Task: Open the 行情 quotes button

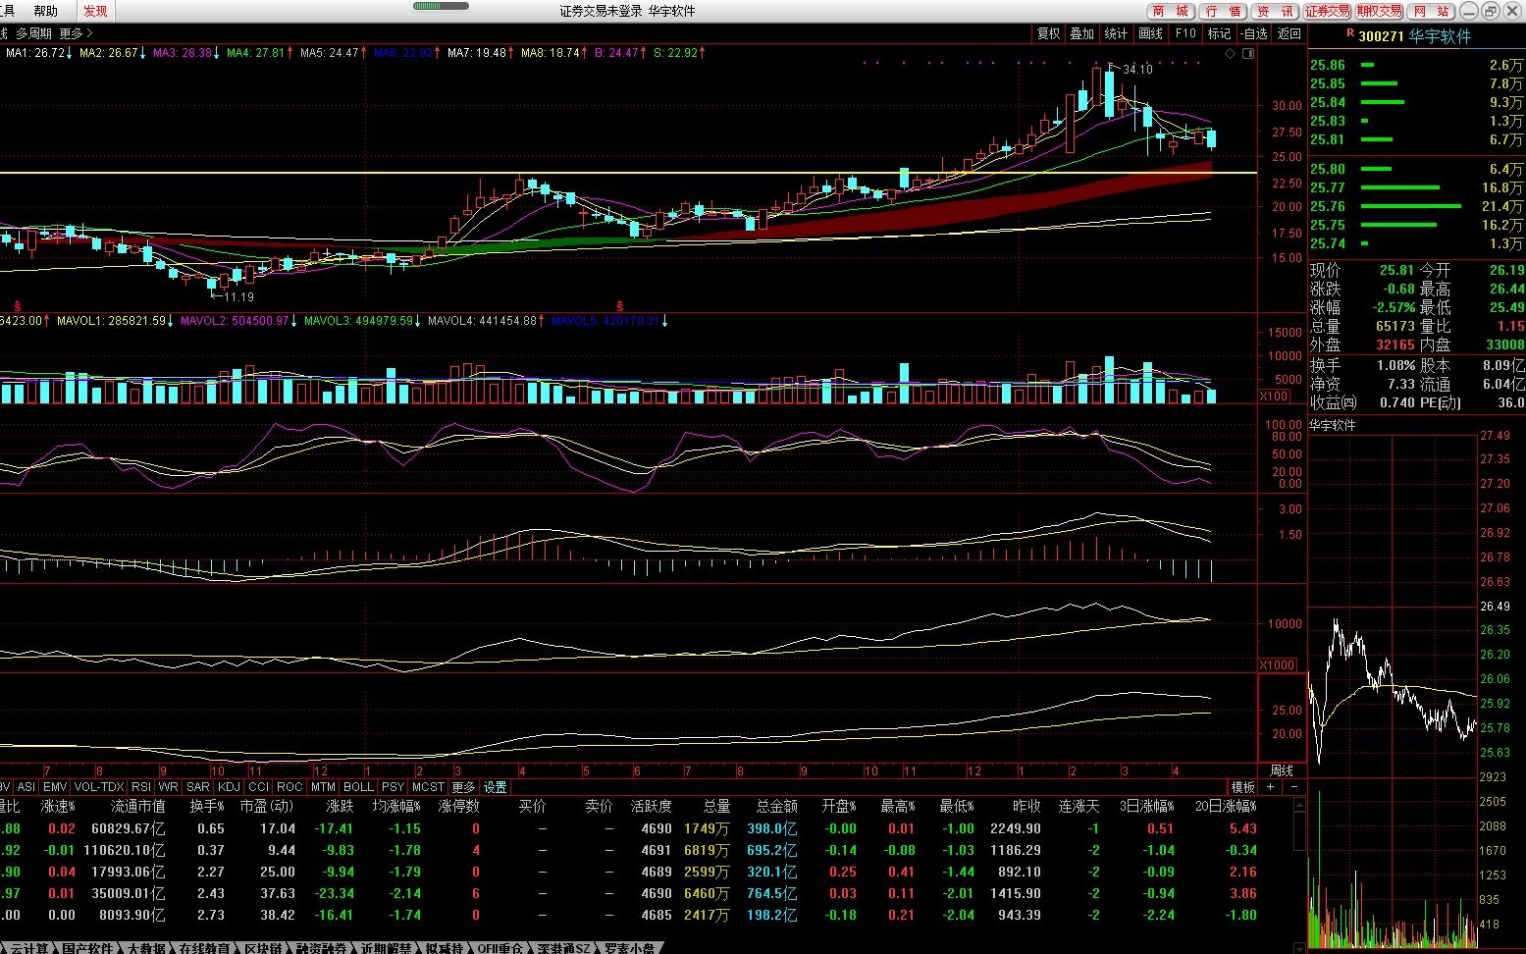Action: click(x=1223, y=11)
